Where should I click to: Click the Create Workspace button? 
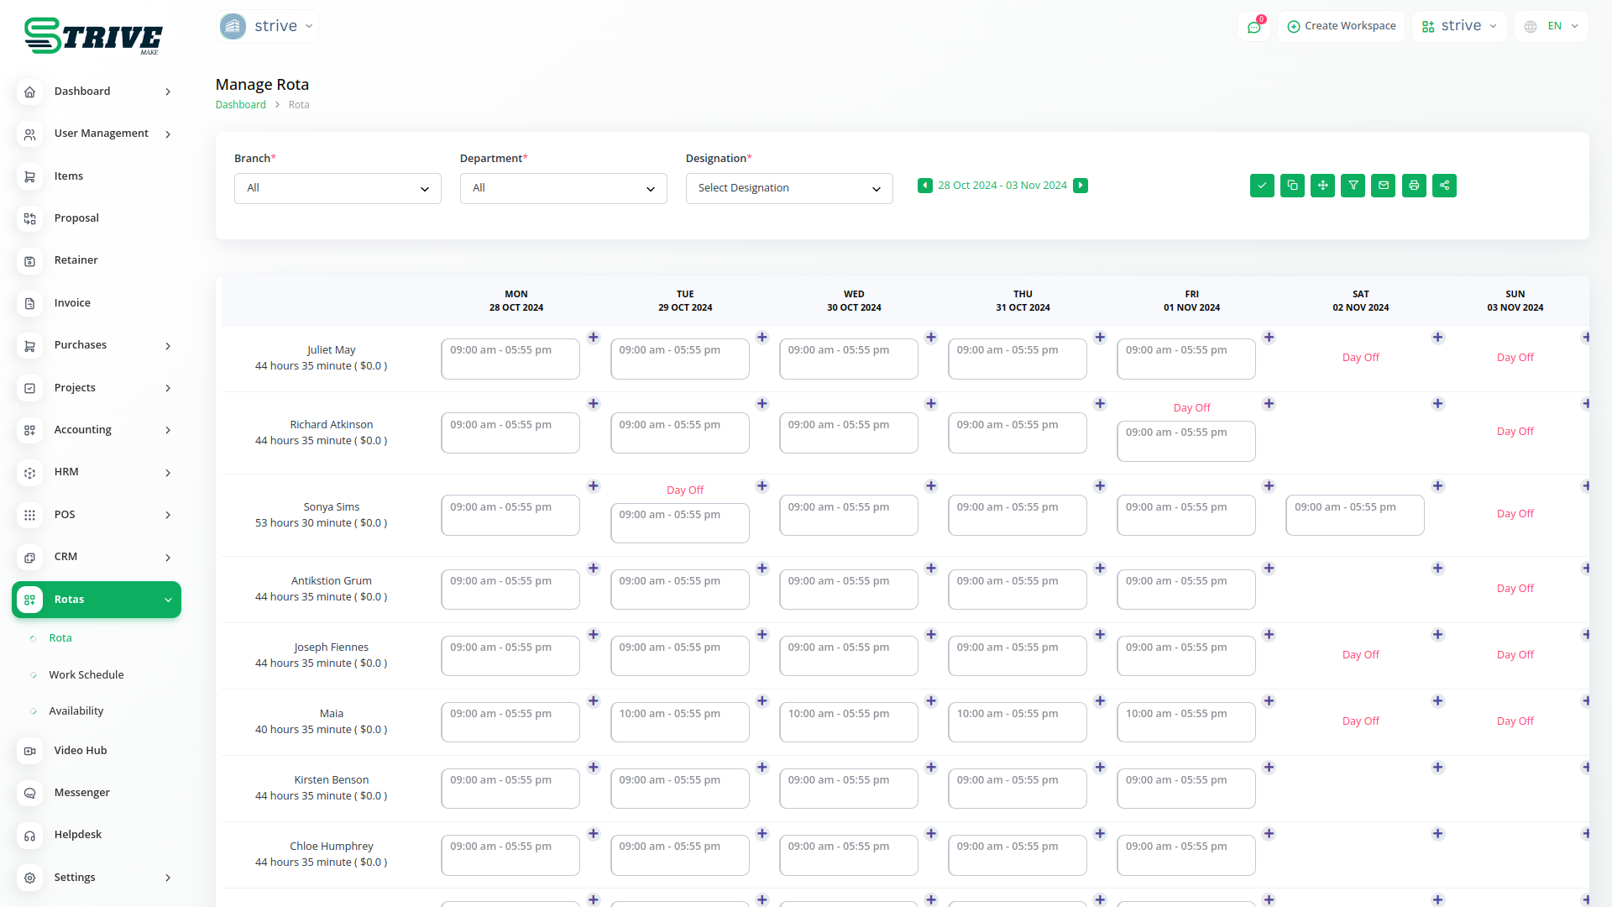1341,26
